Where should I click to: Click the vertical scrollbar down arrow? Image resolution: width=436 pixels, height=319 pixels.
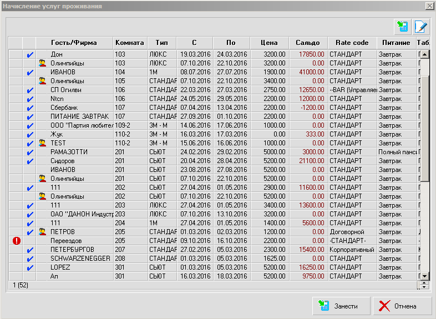point(424,276)
